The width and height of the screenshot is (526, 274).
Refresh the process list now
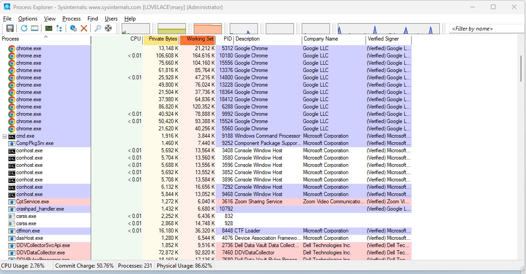click(24, 29)
